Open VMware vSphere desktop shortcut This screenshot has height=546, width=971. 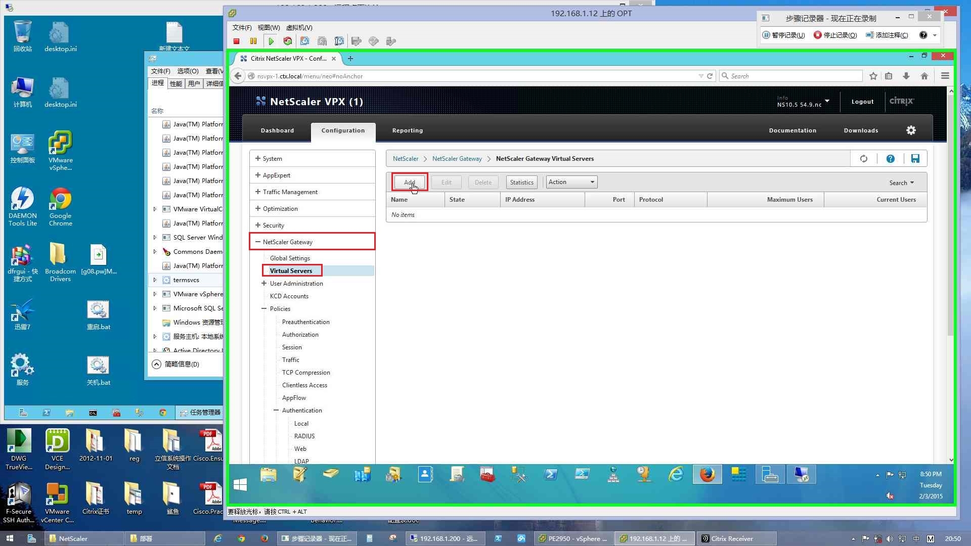60,151
